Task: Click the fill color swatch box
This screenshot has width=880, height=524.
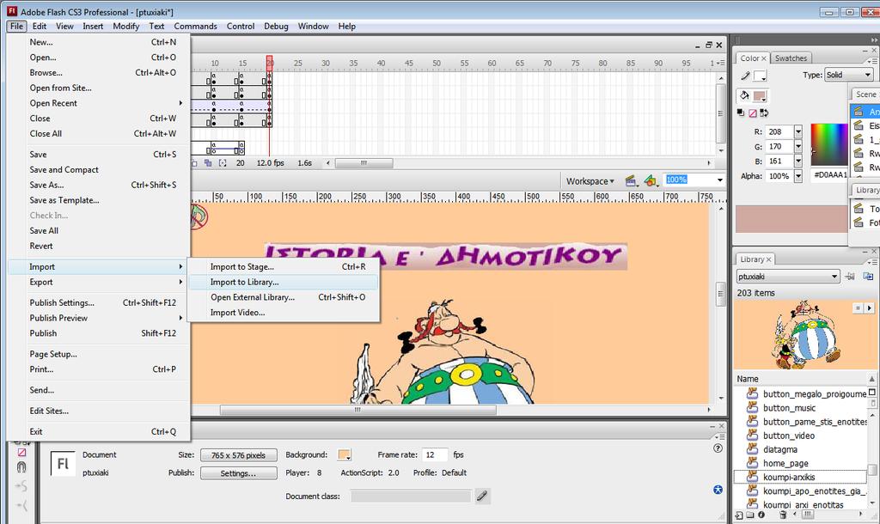Action: coord(760,96)
